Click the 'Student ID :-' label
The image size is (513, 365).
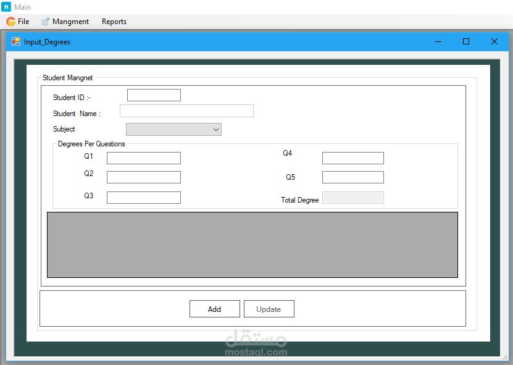point(72,98)
